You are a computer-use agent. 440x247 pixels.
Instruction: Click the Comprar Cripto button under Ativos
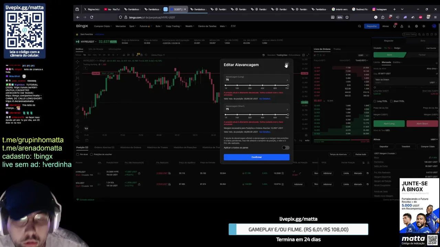click(428, 146)
